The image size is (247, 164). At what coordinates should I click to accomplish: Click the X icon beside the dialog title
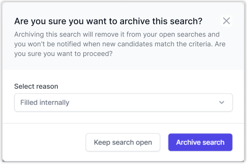tap(226, 21)
